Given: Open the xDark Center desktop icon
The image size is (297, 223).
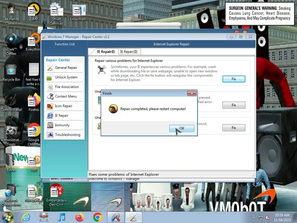Looking at the screenshot, I should (11, 44).
